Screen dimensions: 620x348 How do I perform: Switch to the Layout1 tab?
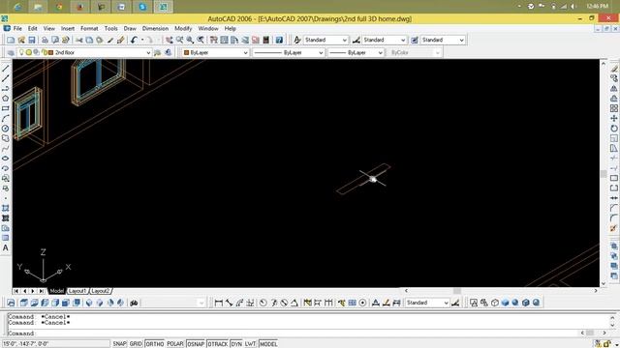point(77,291)
